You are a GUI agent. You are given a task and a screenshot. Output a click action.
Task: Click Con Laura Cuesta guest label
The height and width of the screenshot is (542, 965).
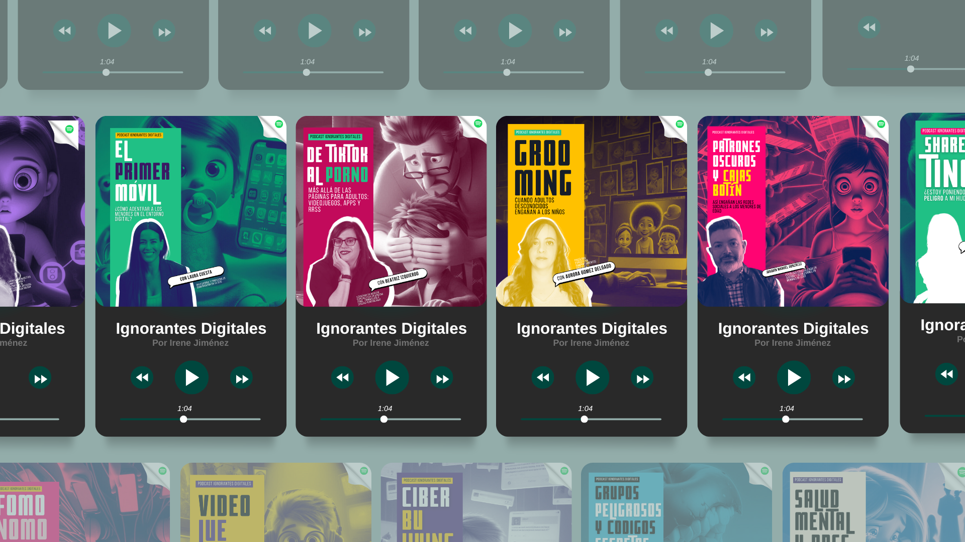[196, 276]
